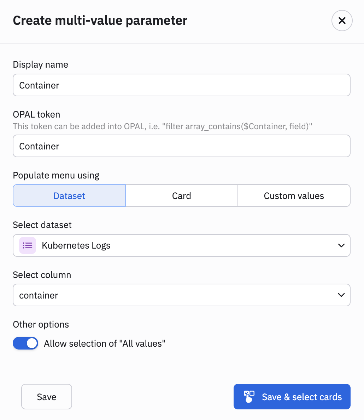Click the purple list icon beside Kubernetes Logs
The height and width of the screenshot is (420, 364).
(x=28, y=245)
